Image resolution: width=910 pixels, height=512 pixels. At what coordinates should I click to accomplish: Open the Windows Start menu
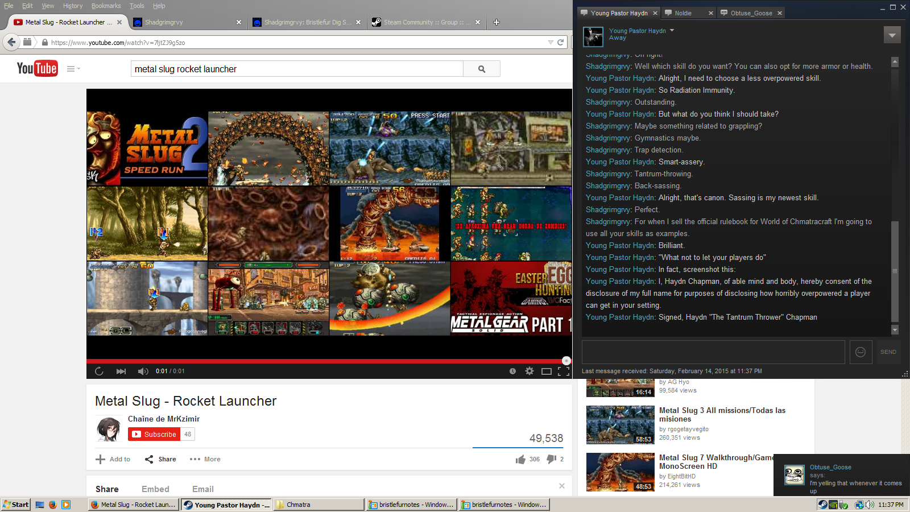click(x=16, y=505)
